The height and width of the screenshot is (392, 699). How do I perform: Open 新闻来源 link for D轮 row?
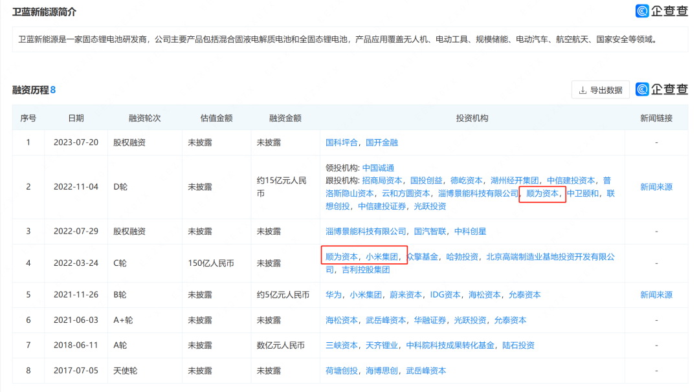(x=656, y=187)
